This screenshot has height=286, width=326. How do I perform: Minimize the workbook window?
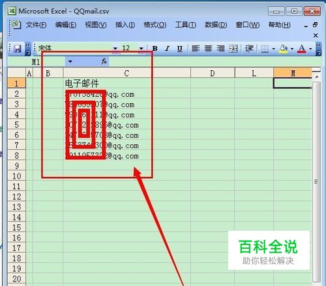click(306, 26)
